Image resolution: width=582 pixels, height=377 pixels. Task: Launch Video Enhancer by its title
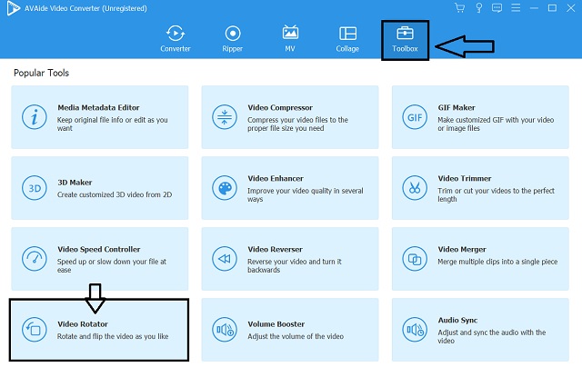pos(276,178)
